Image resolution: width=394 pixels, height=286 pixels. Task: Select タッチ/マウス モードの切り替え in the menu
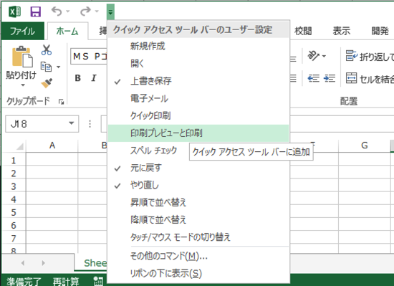tap(198, 237)
